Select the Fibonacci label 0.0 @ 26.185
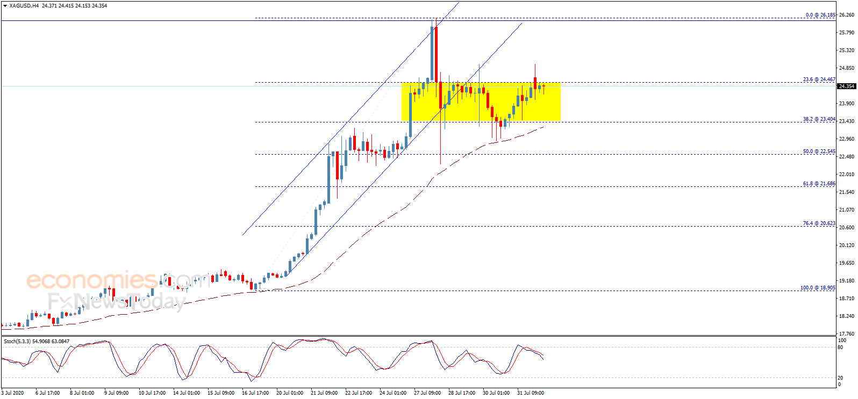Screen dimensions: 858x399 [x=820, y=15]
